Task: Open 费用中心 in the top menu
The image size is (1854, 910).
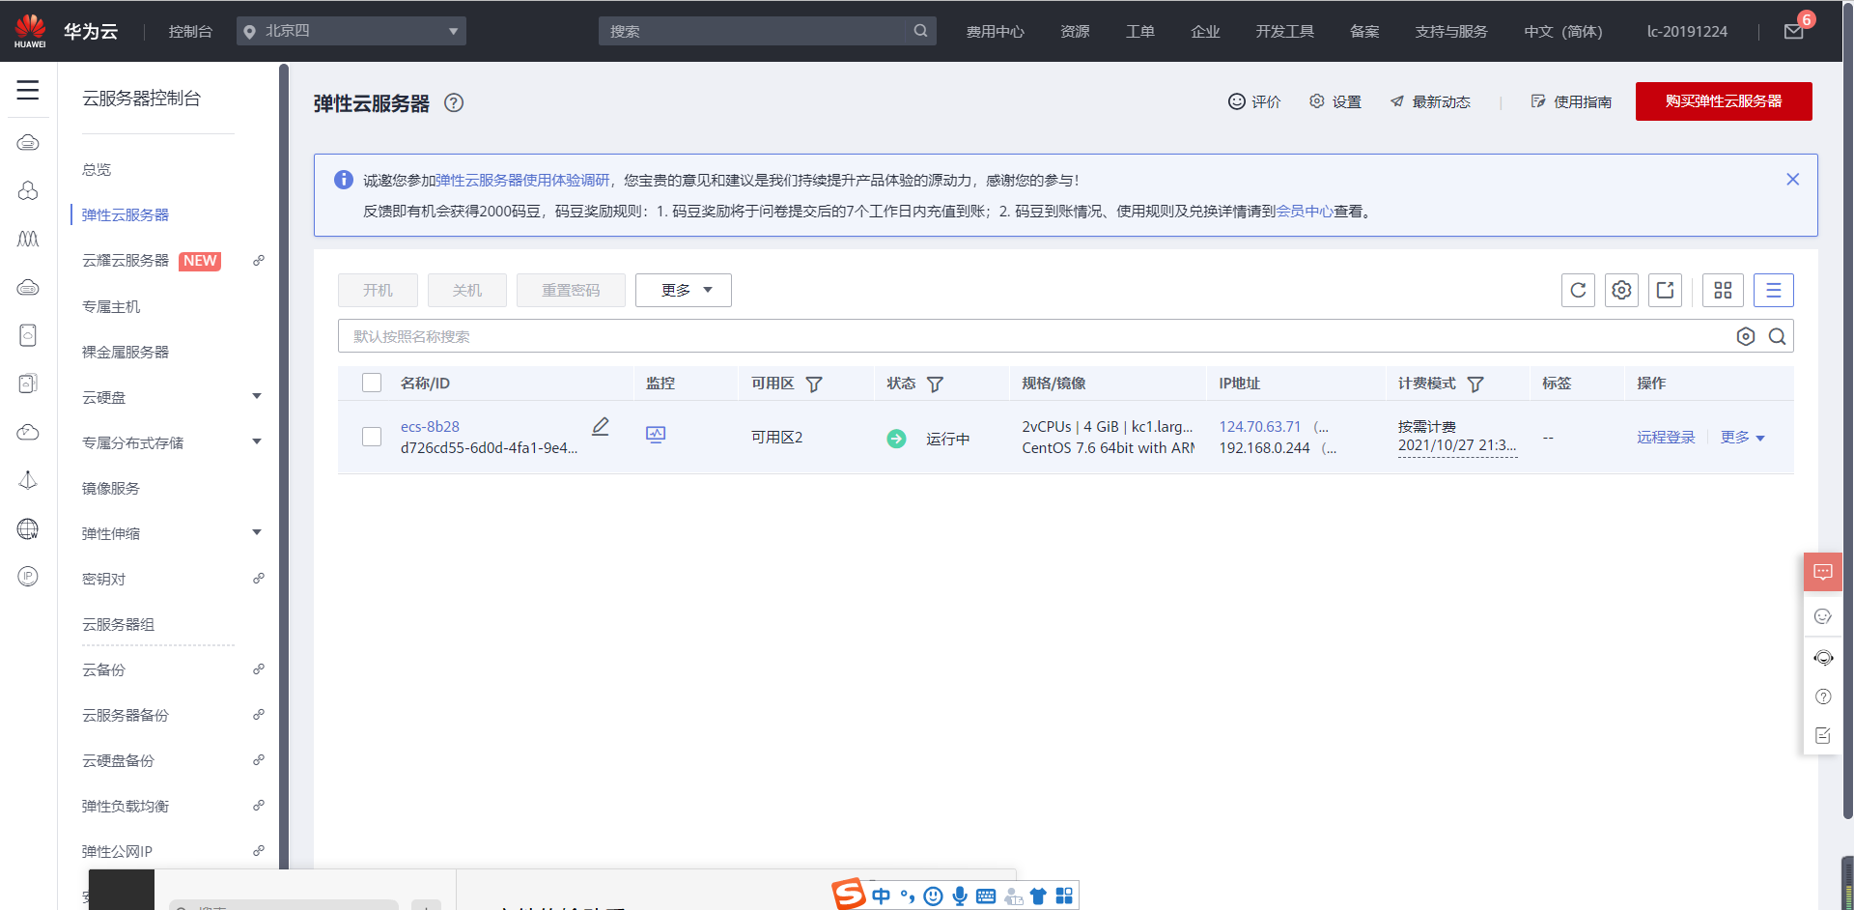Action: [x=996, y=32]
